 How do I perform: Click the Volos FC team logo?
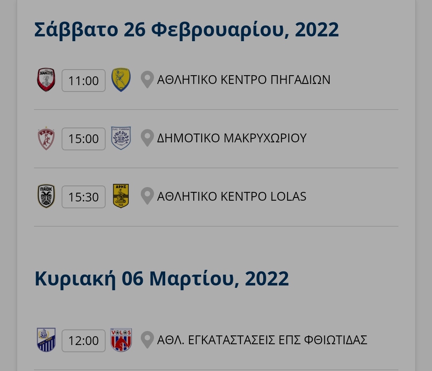coord(121,340)
